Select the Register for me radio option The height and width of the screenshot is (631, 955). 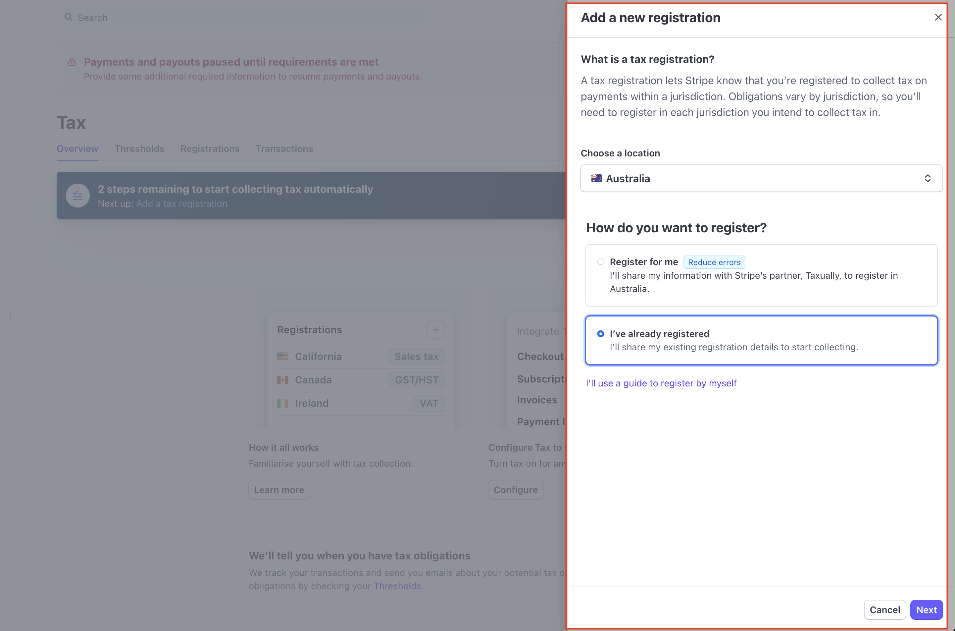point(600,261)
